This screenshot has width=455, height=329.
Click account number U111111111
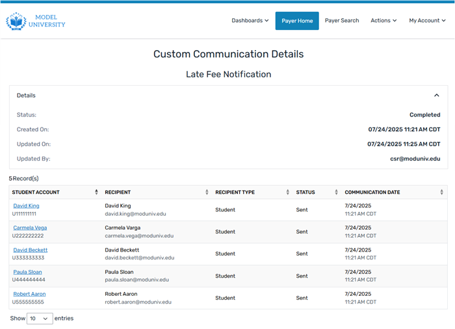pos(24,214)
